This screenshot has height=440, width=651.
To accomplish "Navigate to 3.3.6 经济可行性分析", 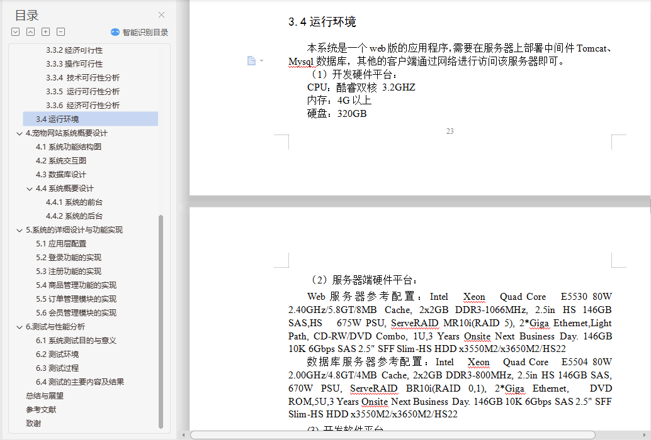I will click(x=82, y=105).
